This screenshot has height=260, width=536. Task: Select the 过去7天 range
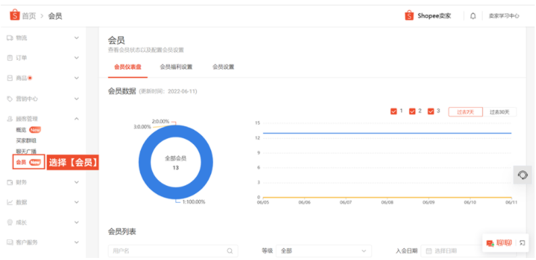click(x=466, y=112)
